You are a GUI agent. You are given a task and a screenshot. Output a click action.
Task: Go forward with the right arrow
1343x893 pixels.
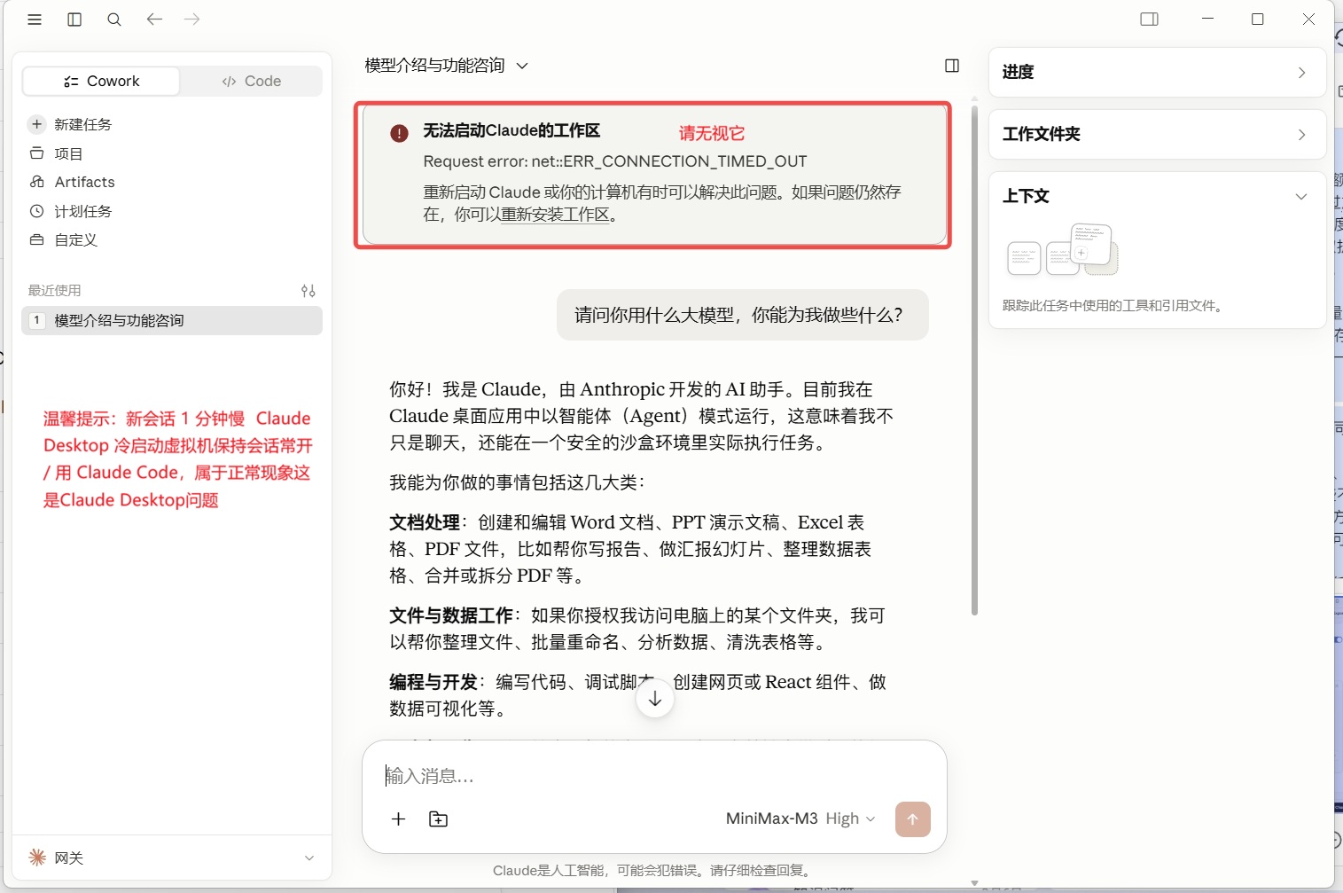[x=192, y=19]
